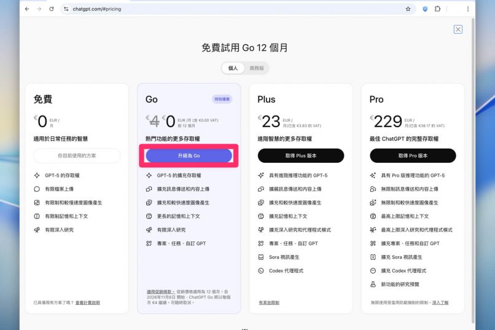The width and height of the screenshot is (495, 330).
Task: Click the 取得 Plus 版本 button
Action: 300,155
